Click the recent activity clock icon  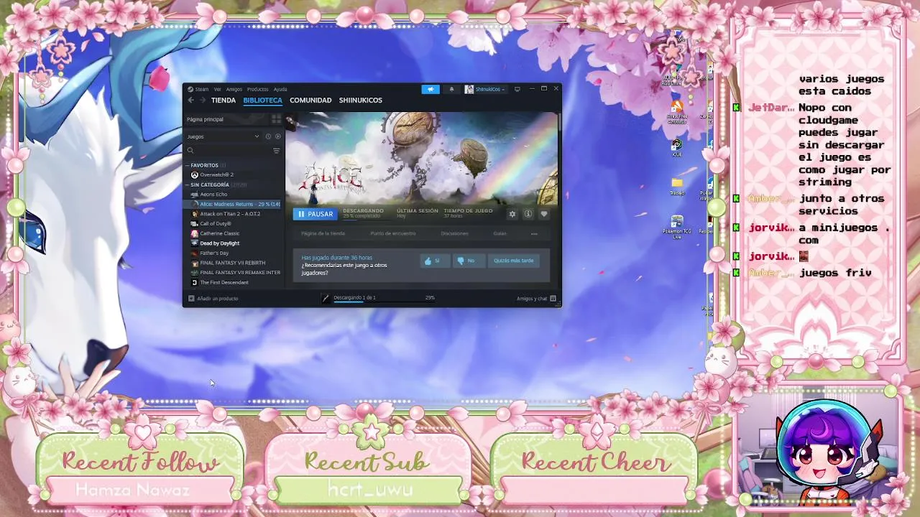268,136
